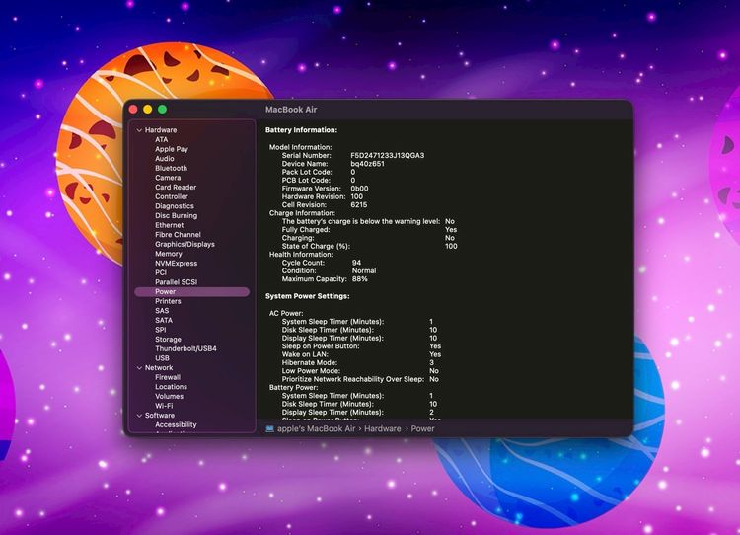Select Accessibility under Software
This screenshot has height=535, width=740.
(176, 425)
